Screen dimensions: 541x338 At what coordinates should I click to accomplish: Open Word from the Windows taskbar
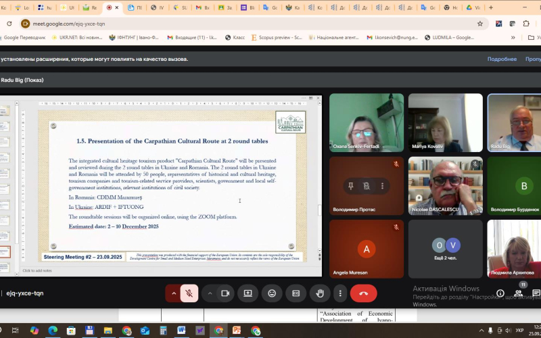pos(181,331)
